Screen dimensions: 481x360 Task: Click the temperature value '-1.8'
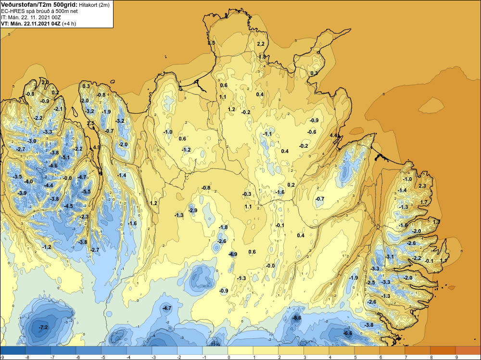pyautogui.click(x=223, y=227)
